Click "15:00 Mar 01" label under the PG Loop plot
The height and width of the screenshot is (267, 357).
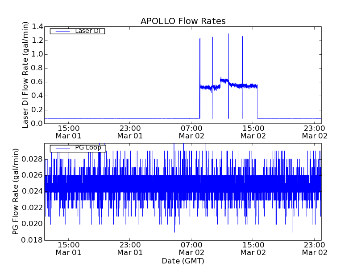point(69,249)
